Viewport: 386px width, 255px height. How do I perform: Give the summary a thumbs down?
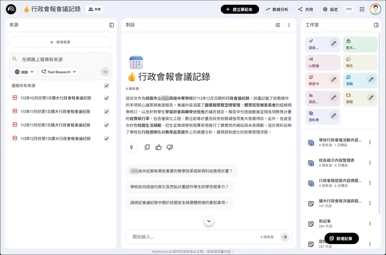coord(170,147)
